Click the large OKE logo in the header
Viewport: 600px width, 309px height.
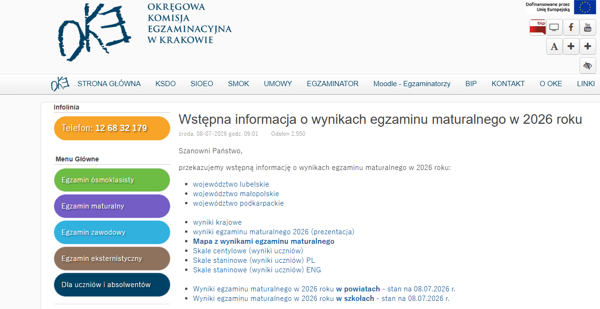(x=94, y=32)
